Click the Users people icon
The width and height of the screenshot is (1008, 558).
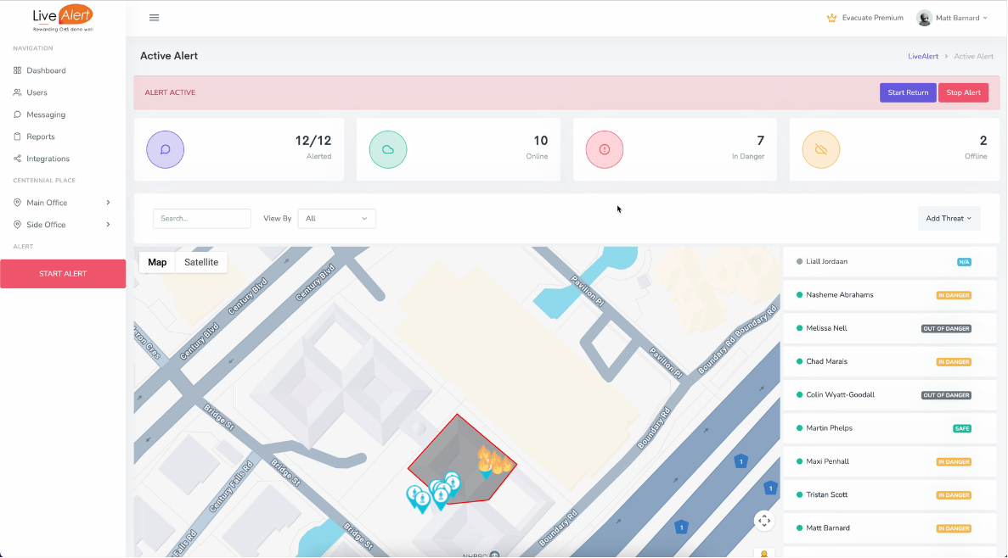(x=17, y=92)
